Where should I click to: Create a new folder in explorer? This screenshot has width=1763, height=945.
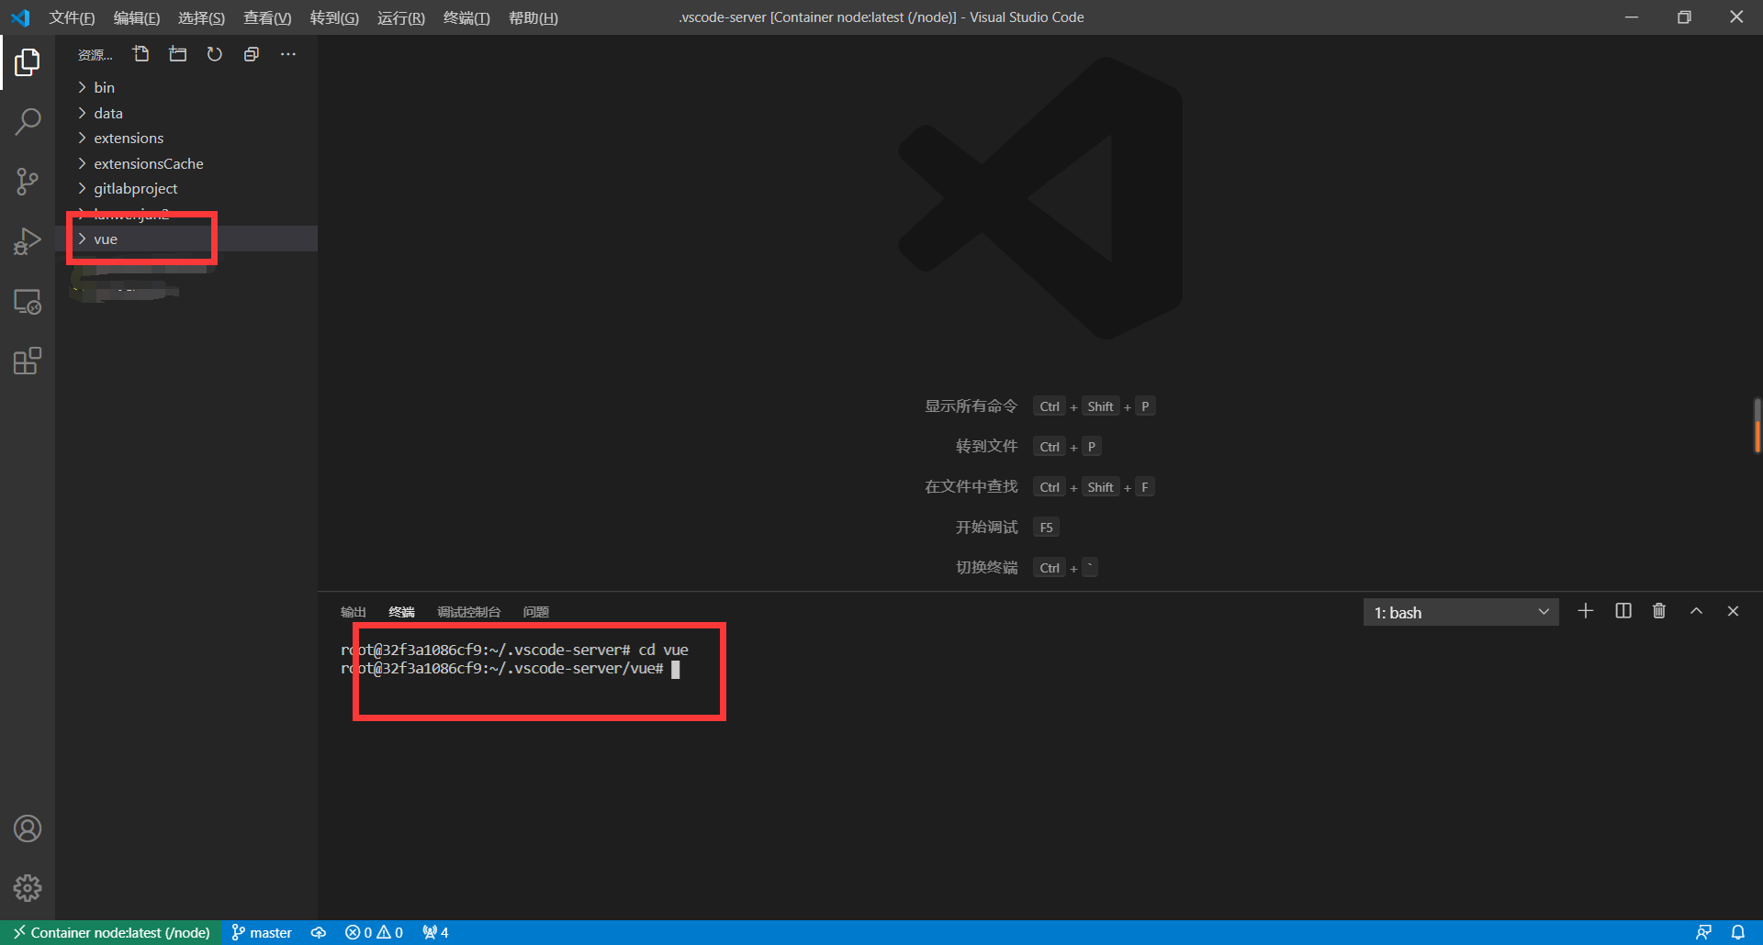coord(177,54)
